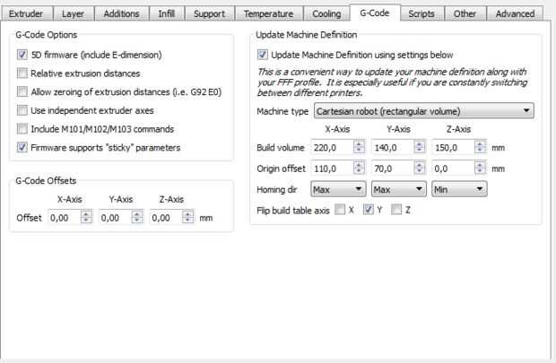Image resolution: width=556 pixels, height=363 pixels.
Task: Select the Infill tab
Action: 166,13
